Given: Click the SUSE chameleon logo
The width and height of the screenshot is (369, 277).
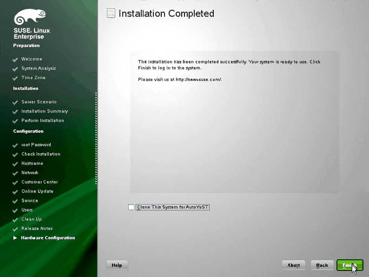Looking at the screenshot, I should 30,16.
